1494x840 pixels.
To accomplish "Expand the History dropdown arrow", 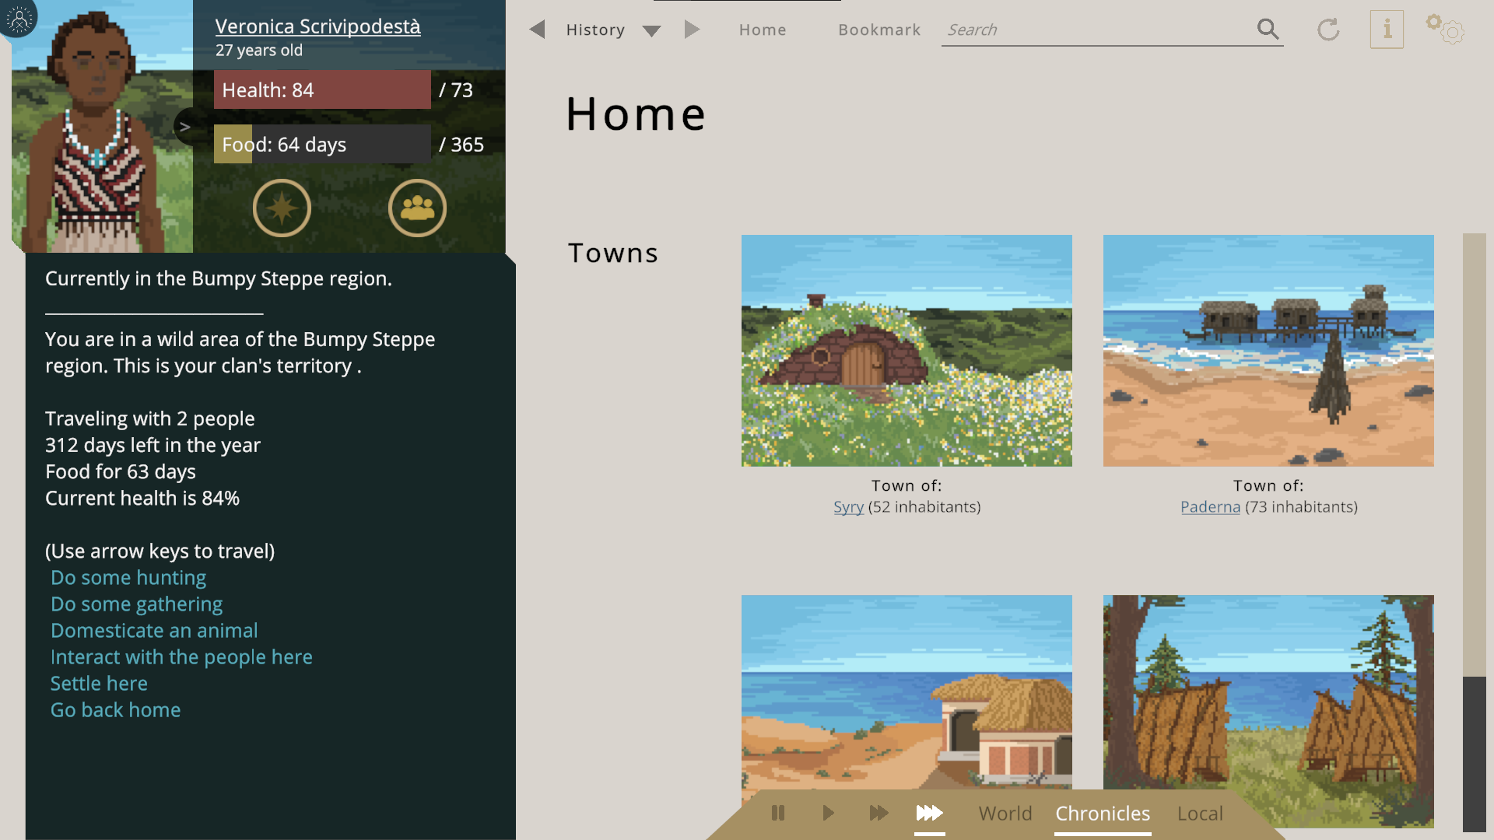I will [x=651, y=31].
